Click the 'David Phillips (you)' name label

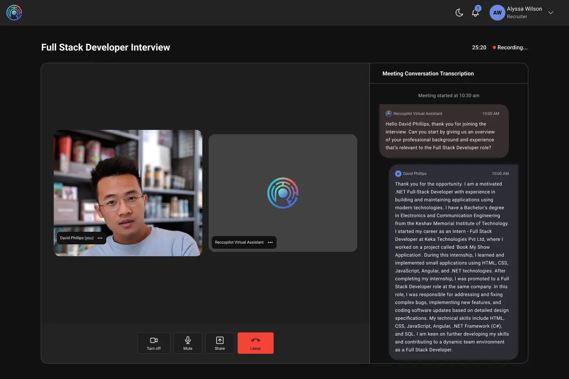point(77,238)
